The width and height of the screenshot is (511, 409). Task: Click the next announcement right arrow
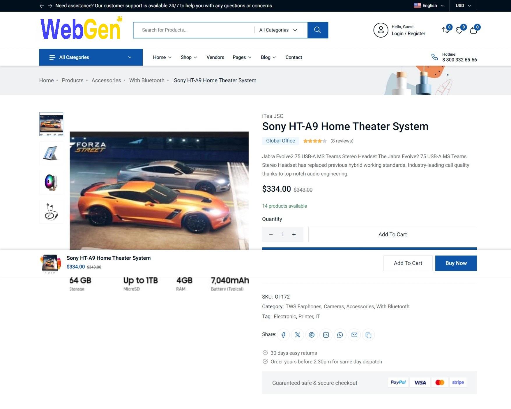pos(50,6)
